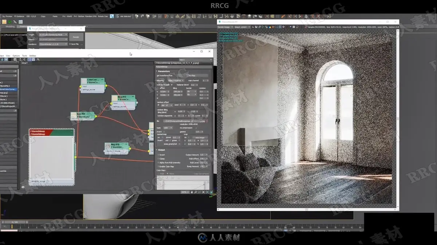The height and width of the screenshot is (245, 437).
Task: Enable the Clamp checkbox
Action: coord(158,159)
